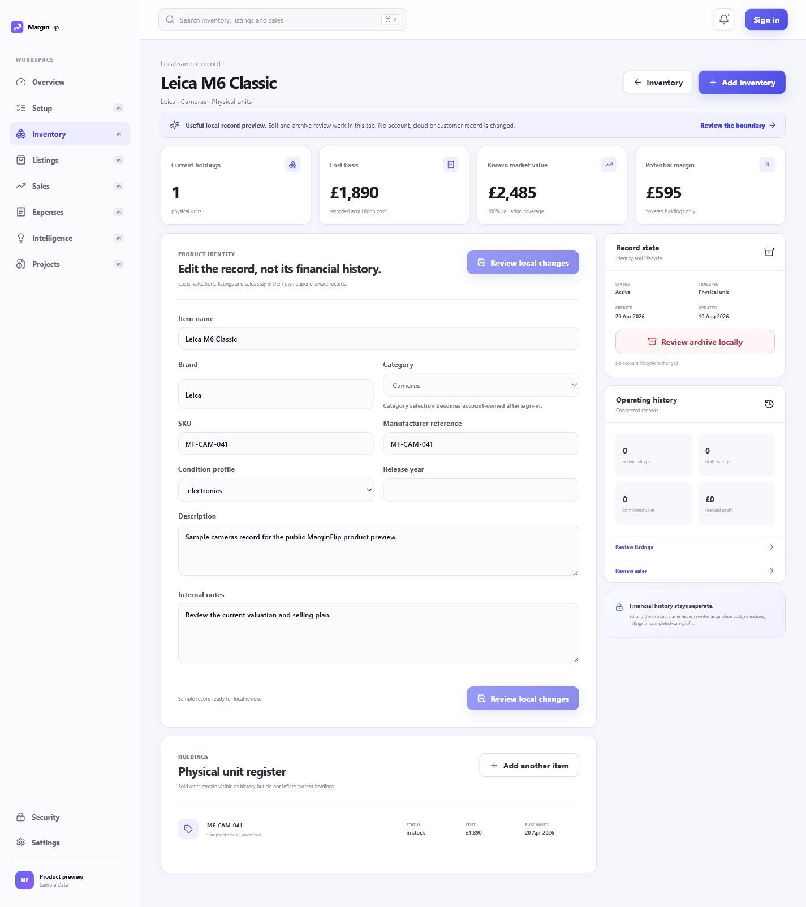Open Projects in the sidebar
The width and height of the screenshot is (806, 907).
tap(70, 264)
